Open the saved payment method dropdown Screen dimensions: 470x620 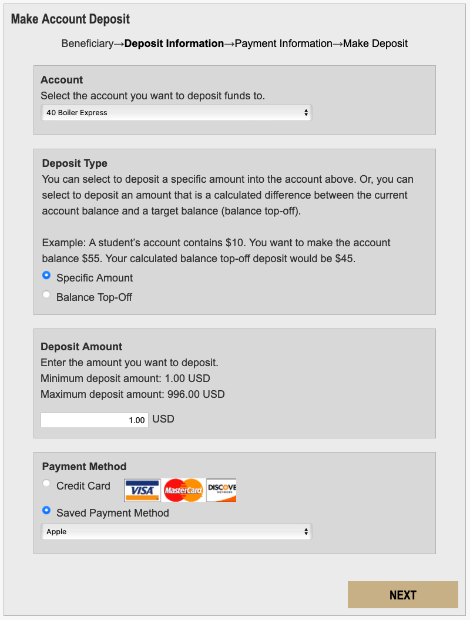coord(176,531)
